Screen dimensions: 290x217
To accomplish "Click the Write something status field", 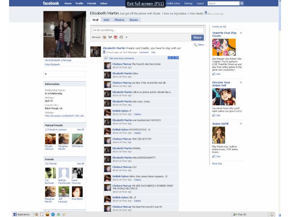I will (x=145, y=30).
